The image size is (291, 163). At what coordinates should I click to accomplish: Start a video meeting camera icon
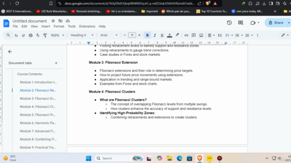pyautogui.click(x=253, y=23)
